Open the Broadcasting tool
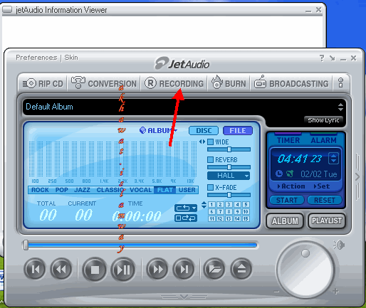 tap(291, 83)
